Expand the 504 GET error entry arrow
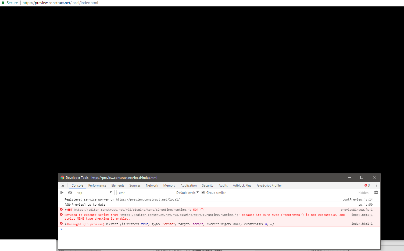The height and width of the screenshot is (251, 404). point(65,209)
